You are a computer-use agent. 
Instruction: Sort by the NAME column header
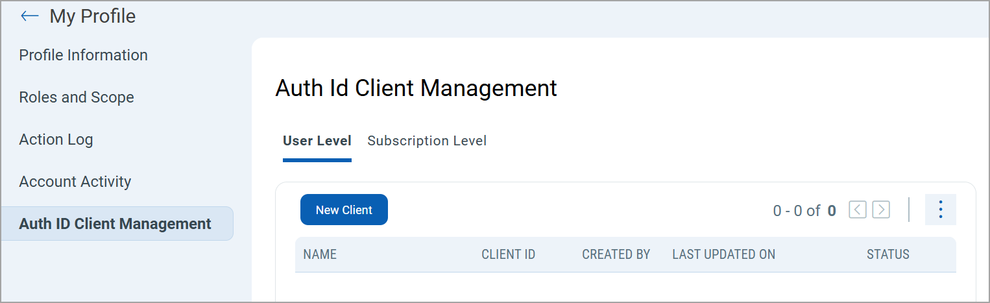(320, 254)
